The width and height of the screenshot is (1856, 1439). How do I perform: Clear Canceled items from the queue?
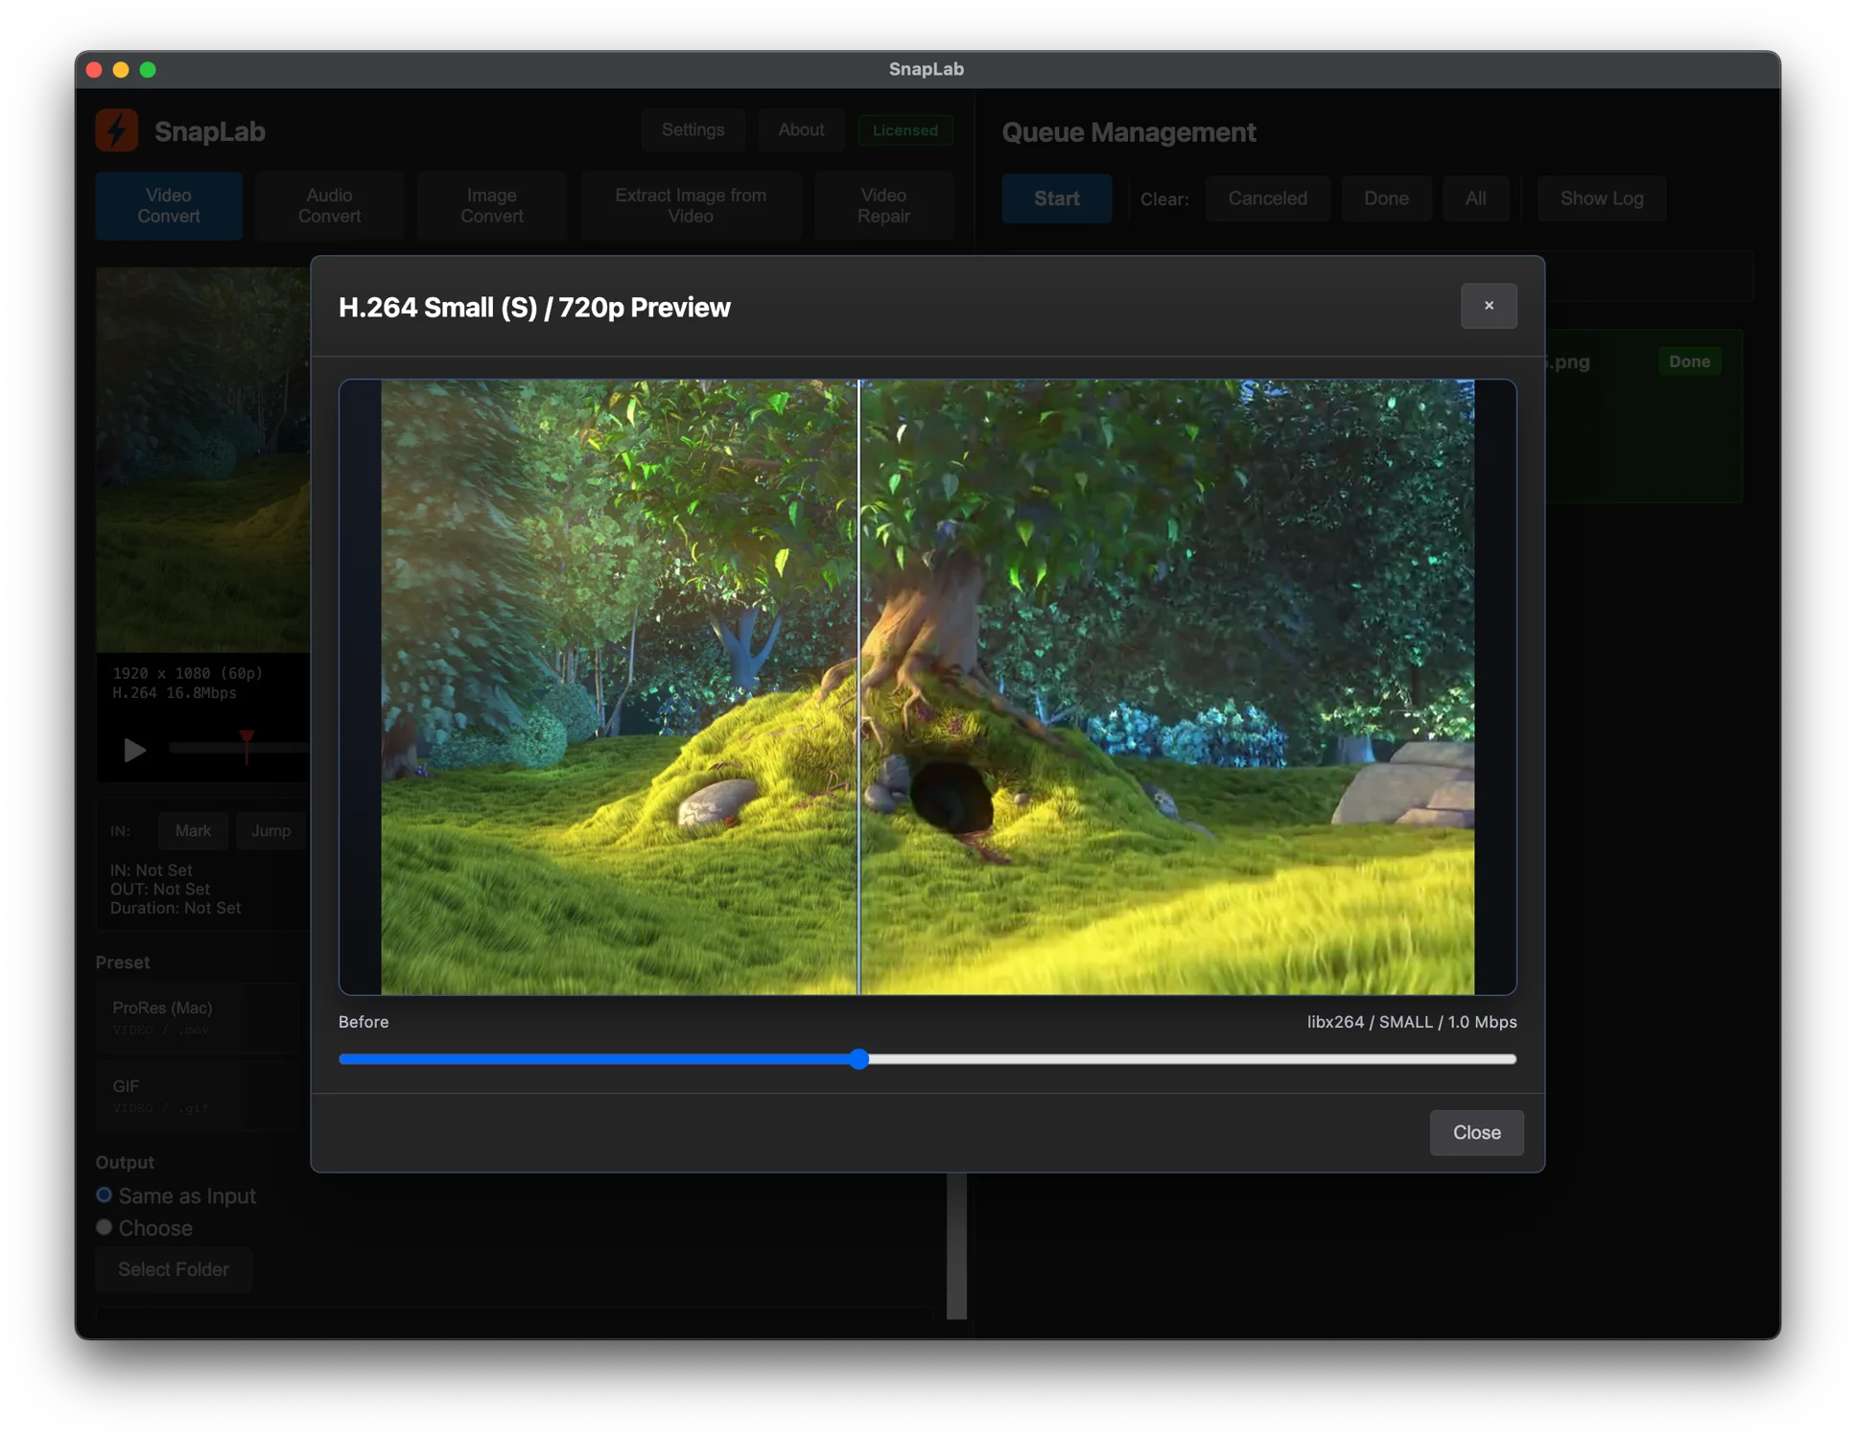(x=1267, y=198)
